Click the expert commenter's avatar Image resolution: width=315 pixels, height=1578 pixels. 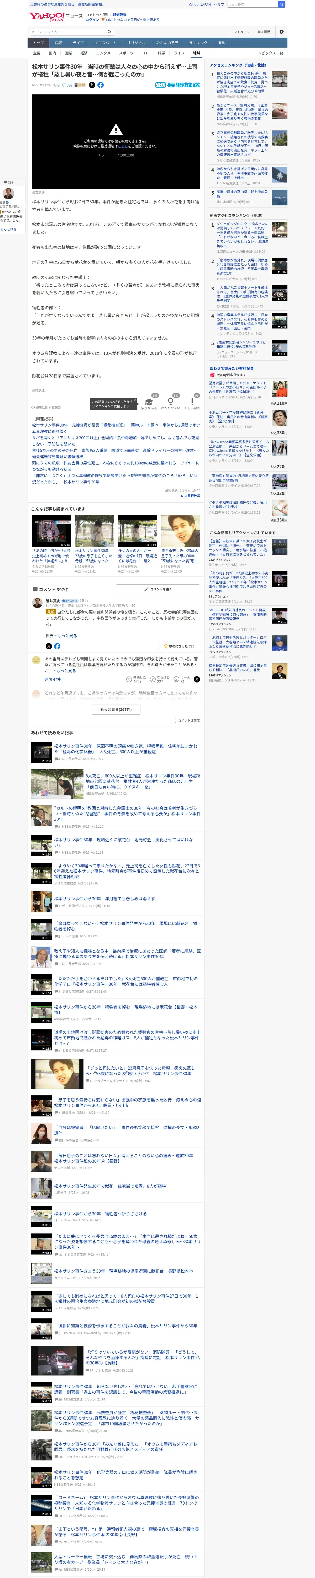[37, 603]
